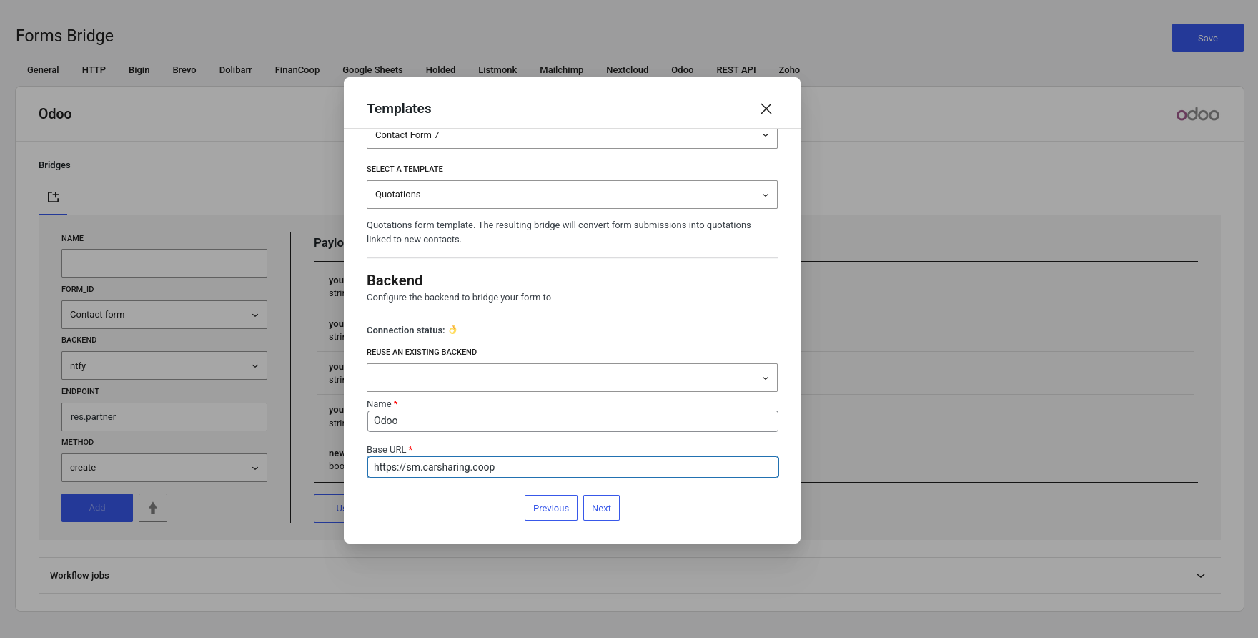1258x638 pixels.
Task: Switch to the Odoo tab
Action: 682,70
